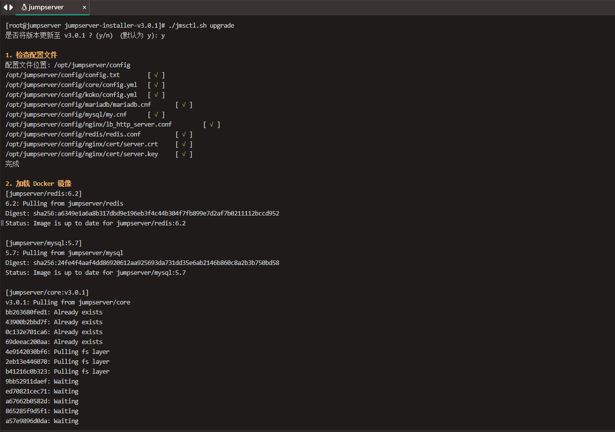Click the checkmark next to lb_http_server.conf

[x=212, y=124]
